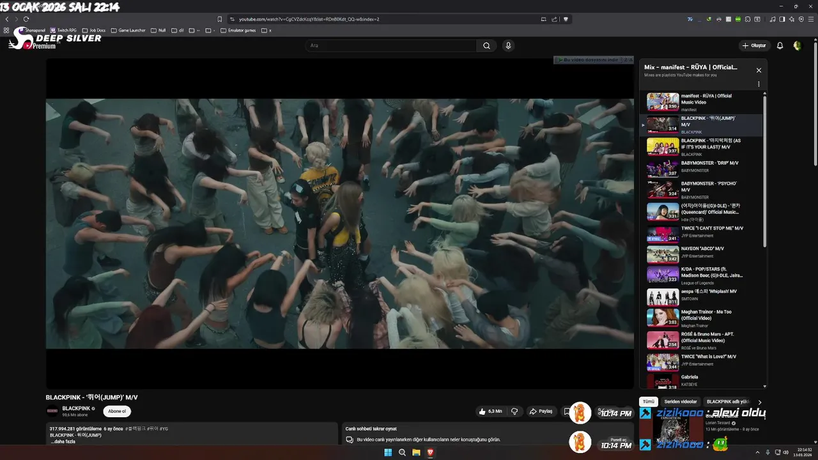Open the BLACKPINK channel name link
818x460 pixels.
click(x=76, y=408)
